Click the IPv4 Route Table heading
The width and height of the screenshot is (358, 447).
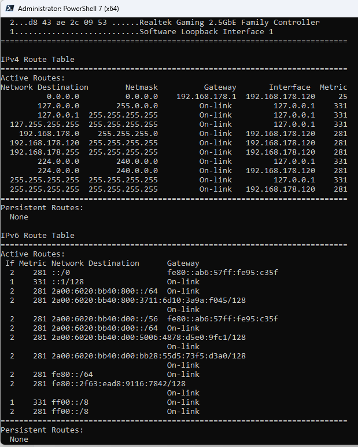pos(38,60)
